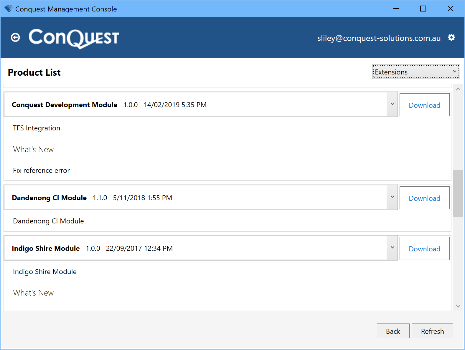This screenshot has height=350, width=465.
Task: Select the Conquest Development Module title
Action: click(65, 105)
